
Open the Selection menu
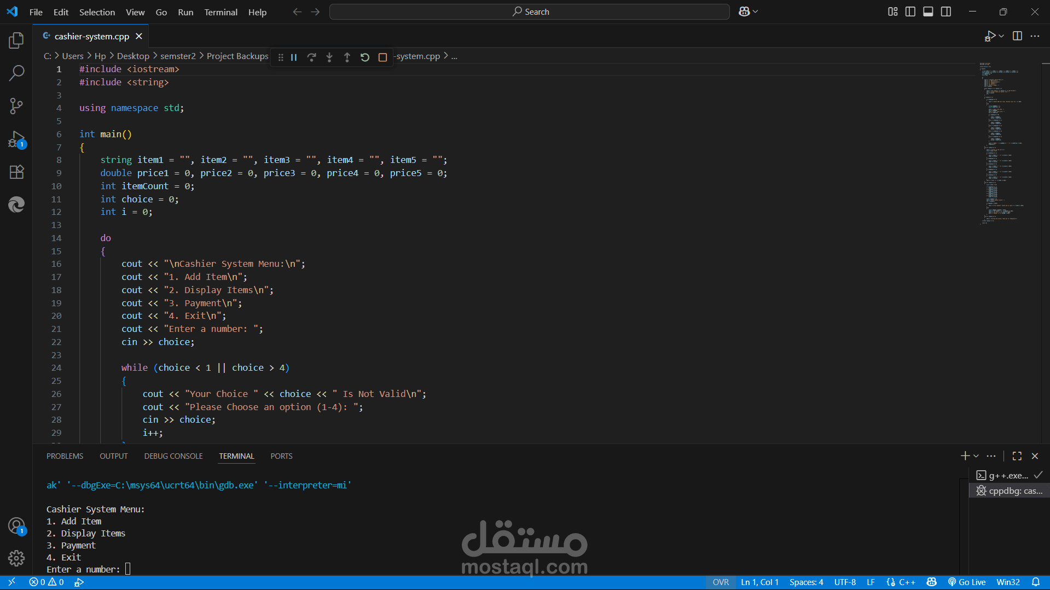[97, 12]
